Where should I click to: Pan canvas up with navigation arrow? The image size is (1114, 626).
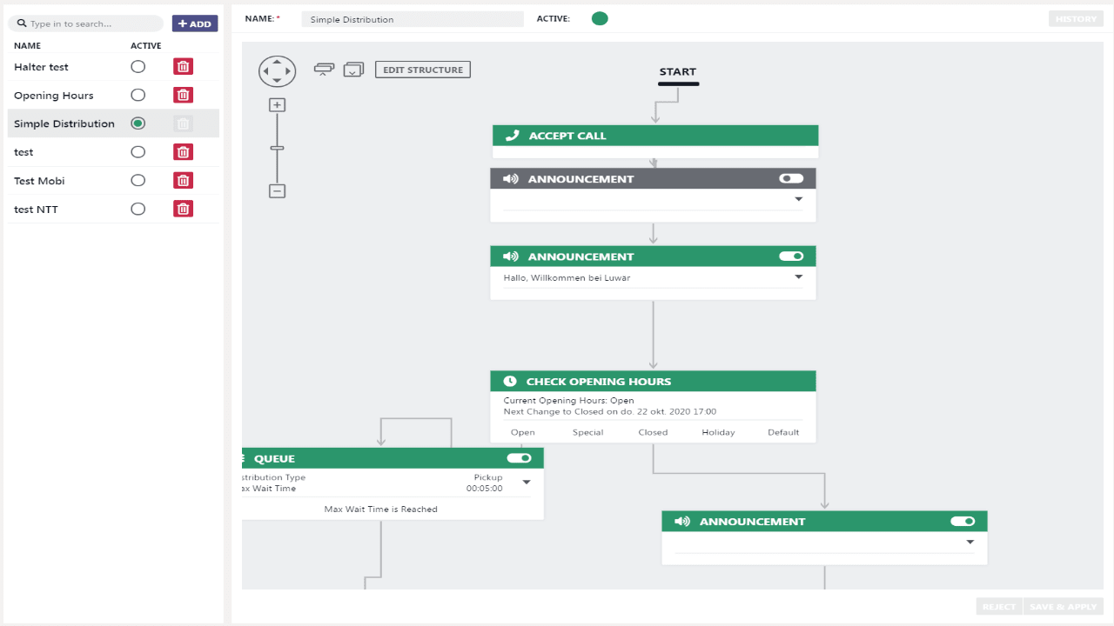click(277, 61)
